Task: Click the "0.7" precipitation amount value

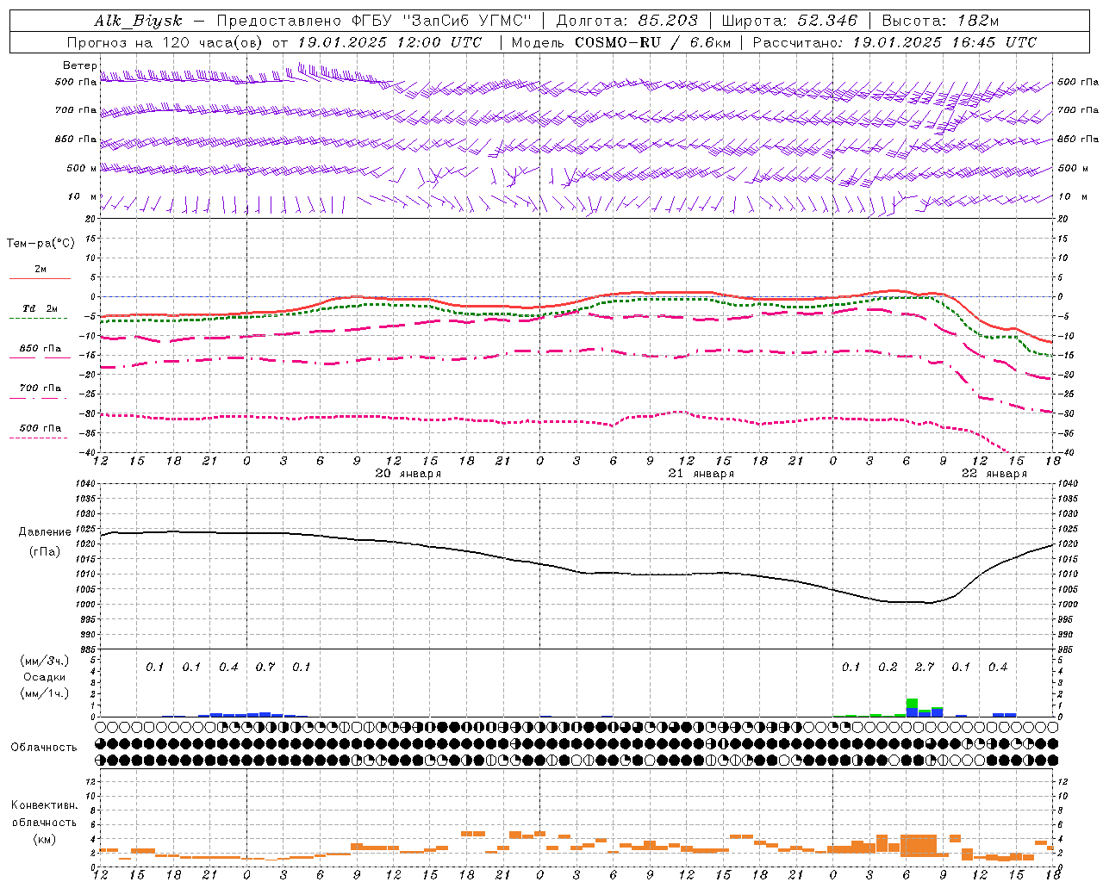Action: pyautogui.click(x=265, y=668)
